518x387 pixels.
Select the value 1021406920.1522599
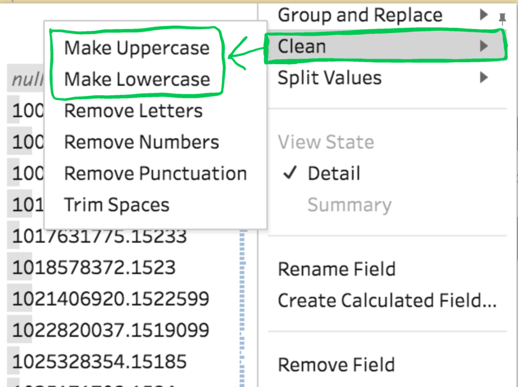coord(111,299)
